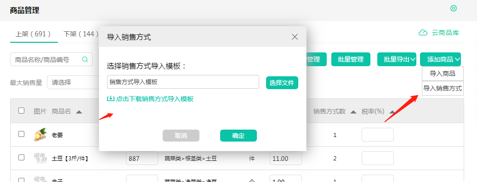477x182 pixels.
Task: Open settings gear icon in header
Action: [453, 8]
